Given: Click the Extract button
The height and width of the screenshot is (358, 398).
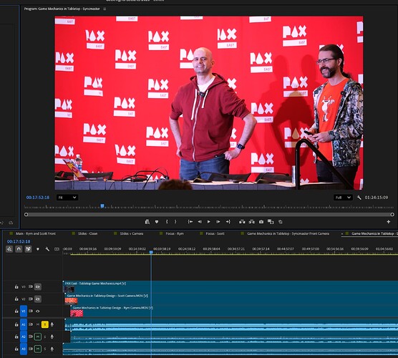Looking at the screenshot, I should coord(252,222).
